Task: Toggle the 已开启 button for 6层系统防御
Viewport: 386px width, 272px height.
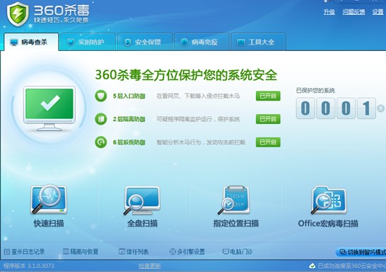Action: [268, 142]
